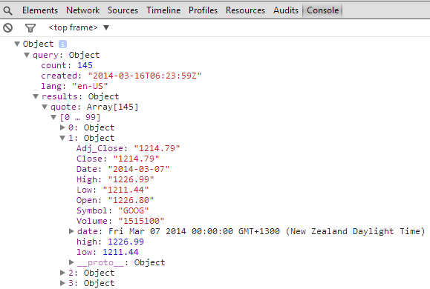430x289 pixels.
Task: Click the High value "1226.99" string
Action: (x=131, y=179)
